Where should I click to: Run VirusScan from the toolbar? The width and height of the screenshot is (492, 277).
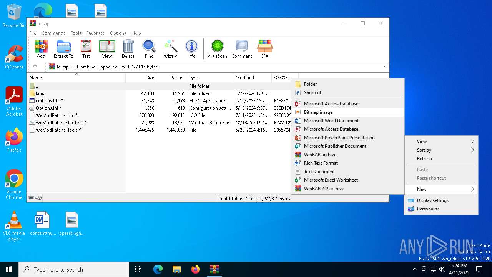217,49
